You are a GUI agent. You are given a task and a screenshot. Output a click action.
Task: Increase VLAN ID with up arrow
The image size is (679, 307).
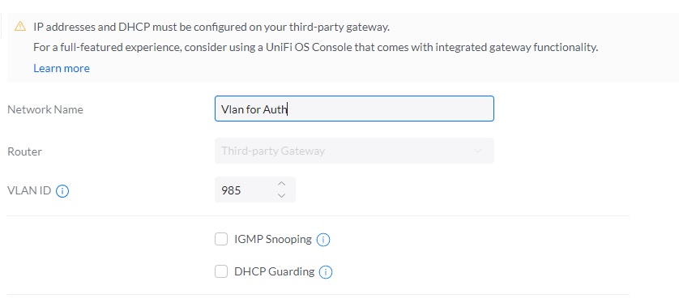(281, 184)
